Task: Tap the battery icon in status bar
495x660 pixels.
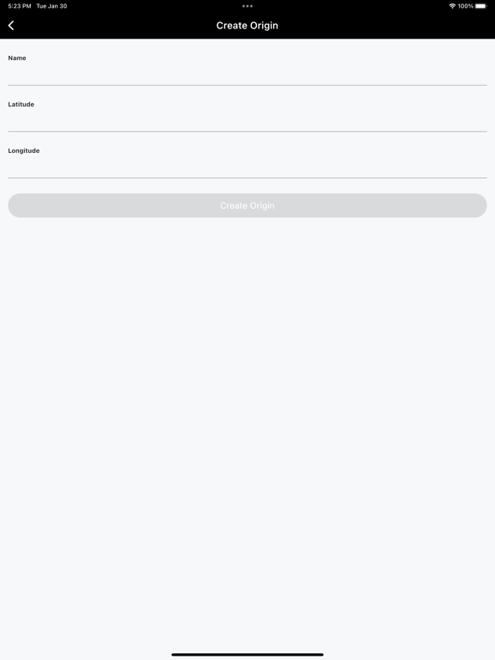Action: (481, 6)
